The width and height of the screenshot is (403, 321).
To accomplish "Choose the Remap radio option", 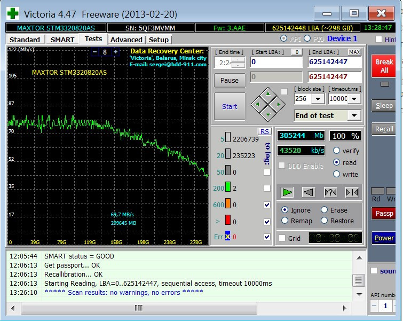I will (285, 221).
